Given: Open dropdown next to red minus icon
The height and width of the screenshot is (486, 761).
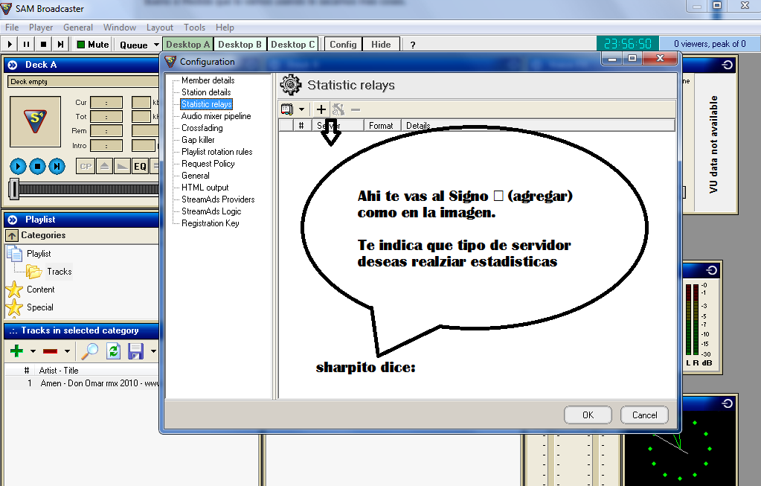Looking at the screenshot, I should (67, 351).
